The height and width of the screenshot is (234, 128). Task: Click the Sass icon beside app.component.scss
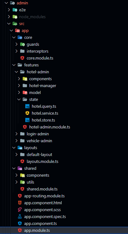click(20, 210)
